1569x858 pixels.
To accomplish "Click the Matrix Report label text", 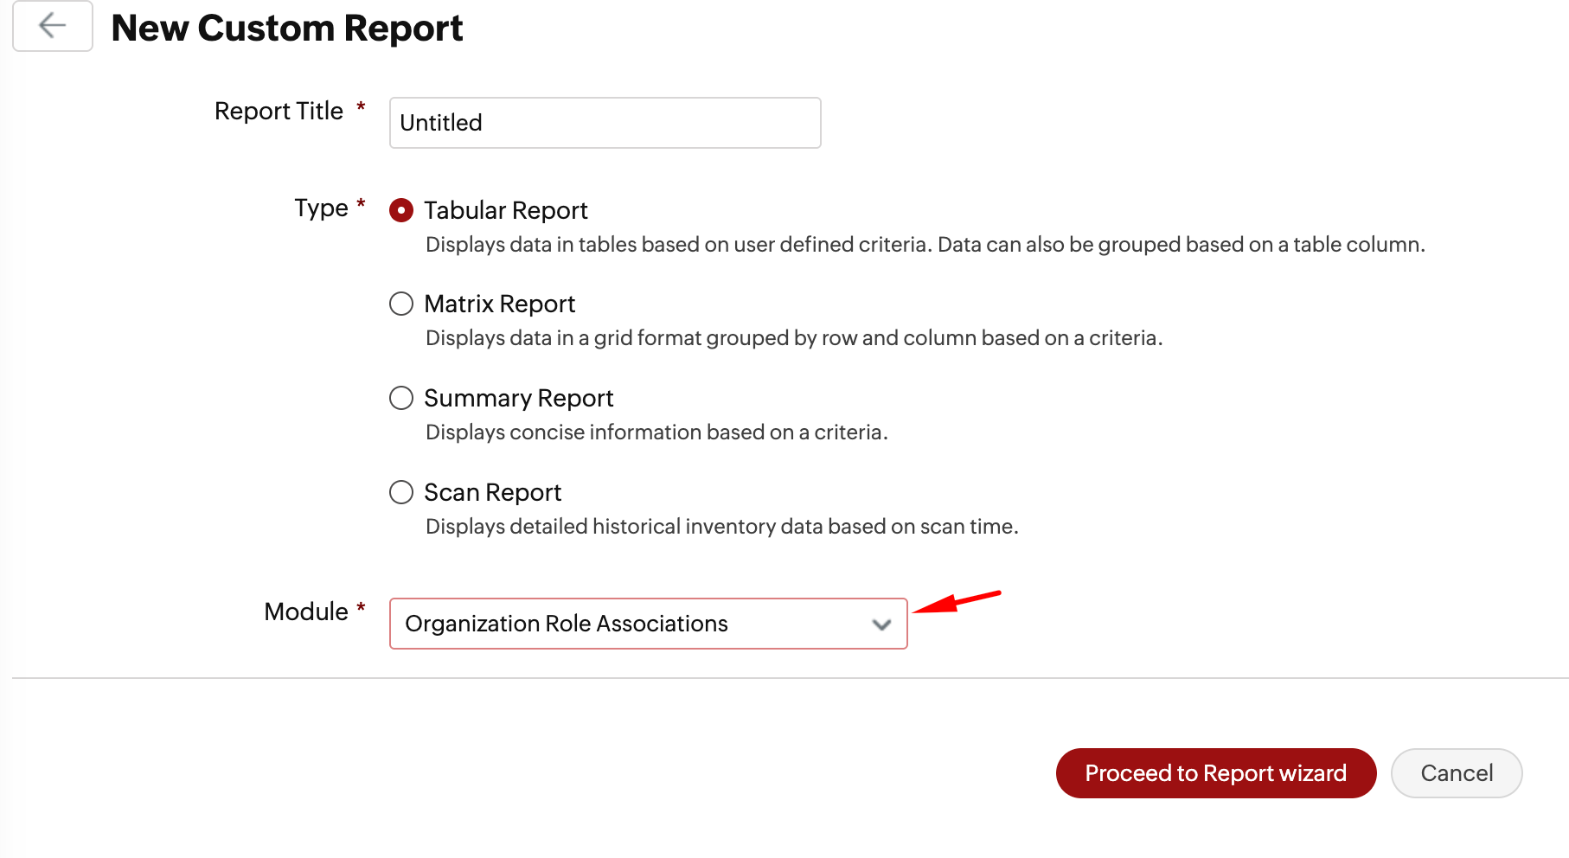I will coord(499,304).
